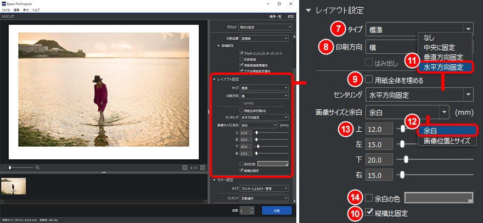
Task: Click the 余白の色 color swatch bar
Action: click(438, 197)
